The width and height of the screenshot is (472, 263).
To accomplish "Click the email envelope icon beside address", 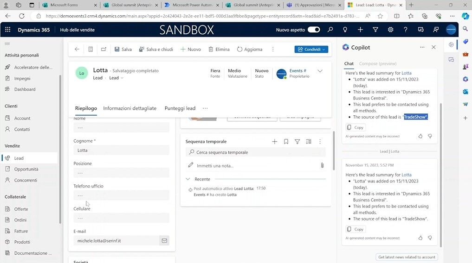I will tap(164, 241).
